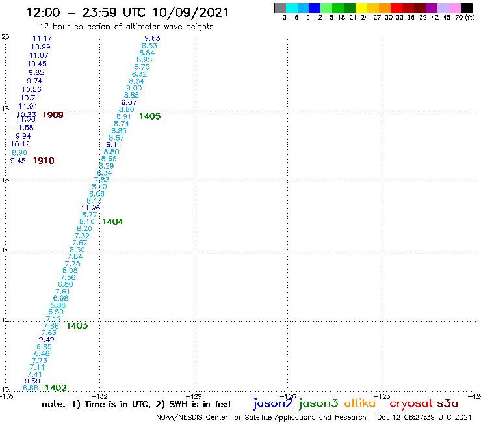
Task: Click the 7.88 value beside 1403
Action: 51,326
